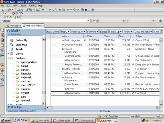Click the Cut scissors toolbar icon

click(x=27, y=10)
